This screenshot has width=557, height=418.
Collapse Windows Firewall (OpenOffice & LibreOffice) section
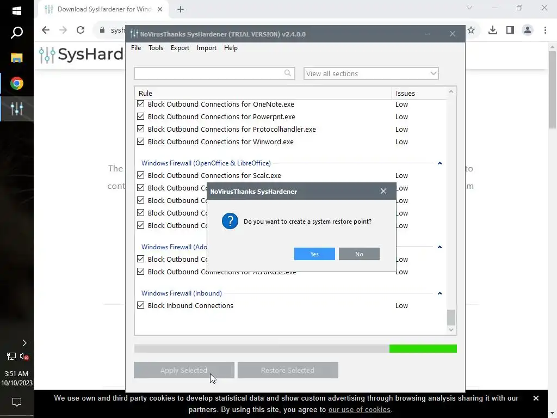tap(440, 163)
